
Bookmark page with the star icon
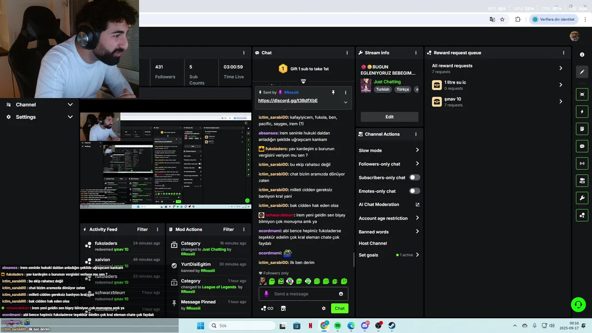coord(502,19)
